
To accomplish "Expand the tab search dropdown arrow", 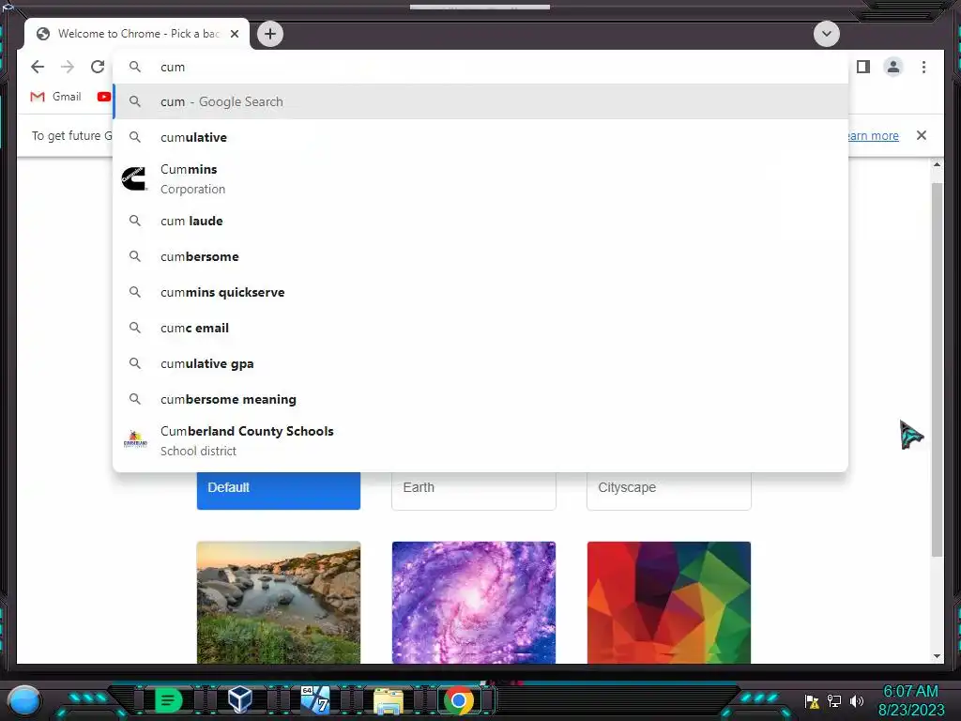I will click(826, 34).
